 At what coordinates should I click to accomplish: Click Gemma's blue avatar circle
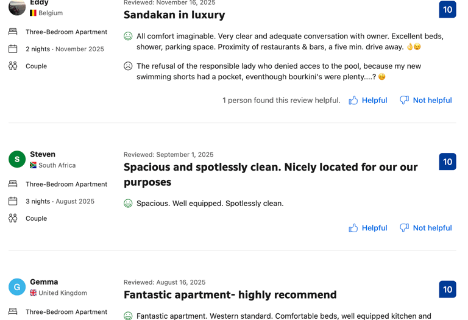[17, 287]
